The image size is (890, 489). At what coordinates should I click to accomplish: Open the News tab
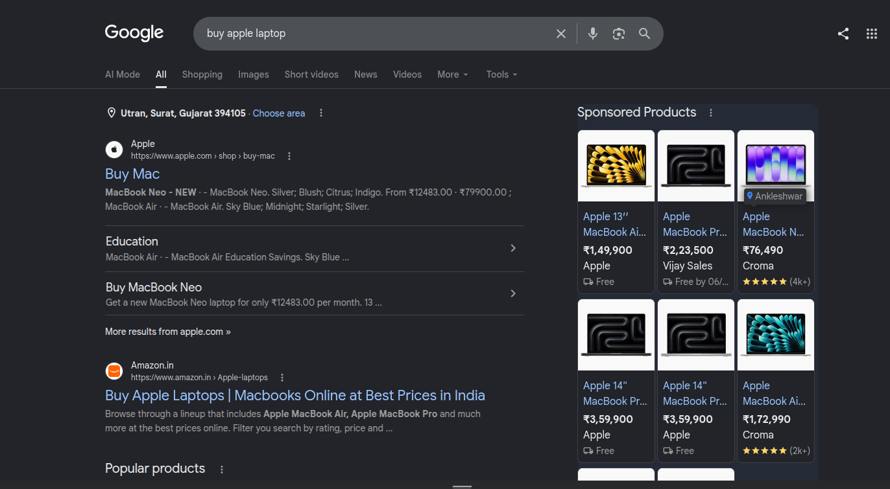coord(366,74)
